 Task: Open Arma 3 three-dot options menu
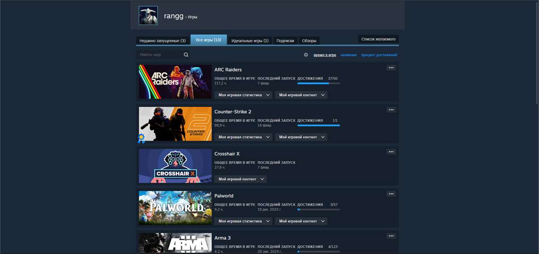coord(391,236)
